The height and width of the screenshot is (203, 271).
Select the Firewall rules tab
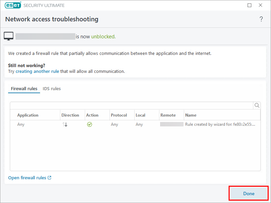[x=24, y=89]
